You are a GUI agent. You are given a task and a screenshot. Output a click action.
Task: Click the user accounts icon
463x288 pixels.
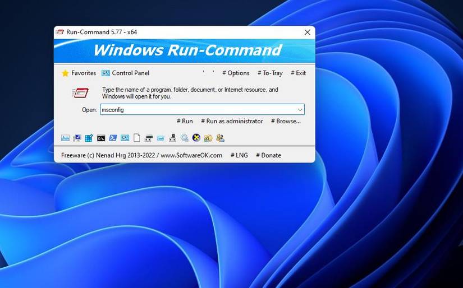point(221,138)
